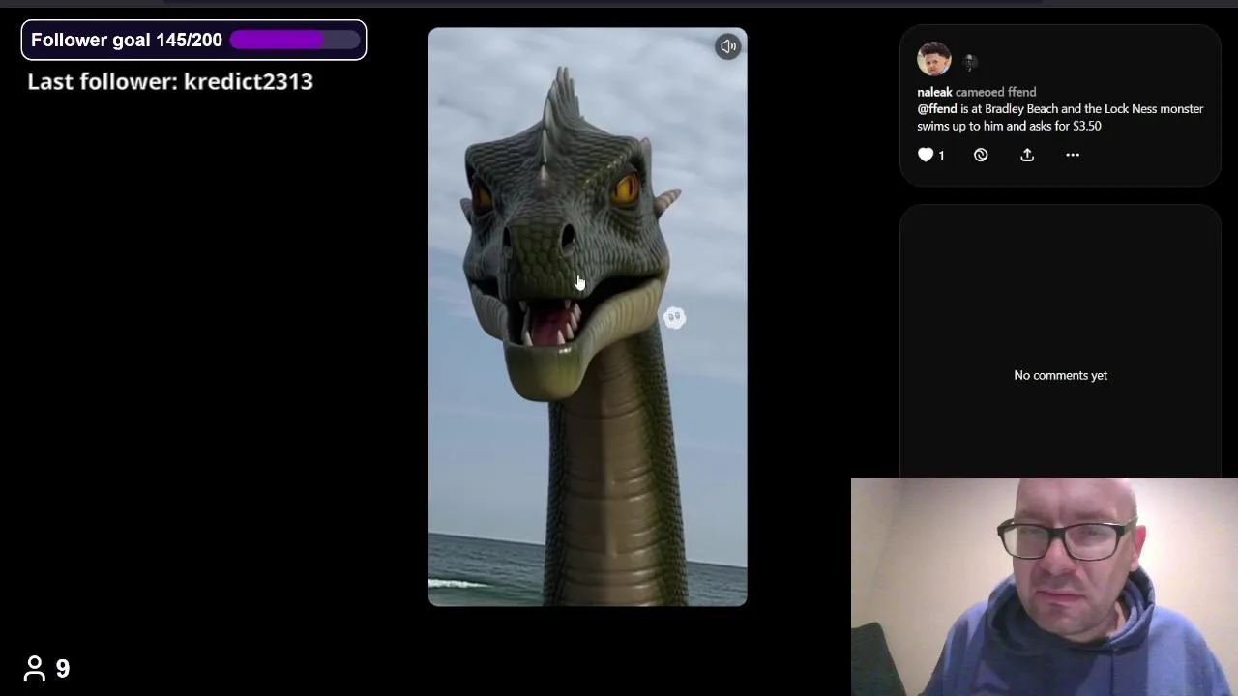Click the 'Follower goal 145/200' label
This screenshot has height=696, width=1238.
pos(127,40)
